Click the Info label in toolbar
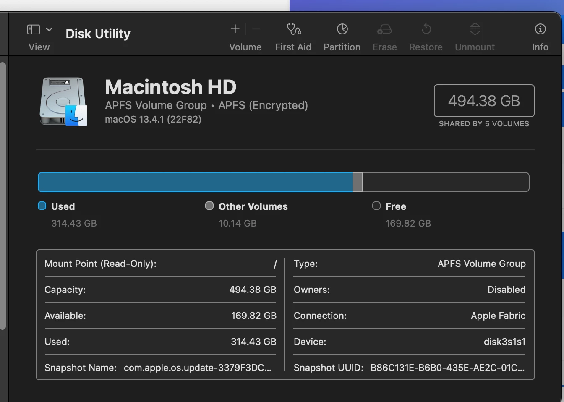The width and height of the screenshot is (564, 402). point(540,47)
